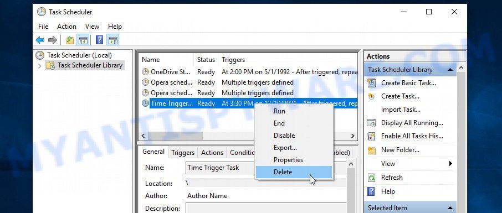502x213 pixels.
Task: Click the Task Scheduler Library folder icon
Action: 50,66
